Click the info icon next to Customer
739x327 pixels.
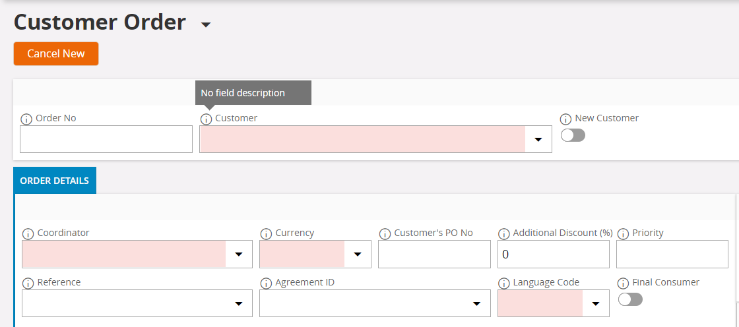pyautogui.click(x=206, y=119)
